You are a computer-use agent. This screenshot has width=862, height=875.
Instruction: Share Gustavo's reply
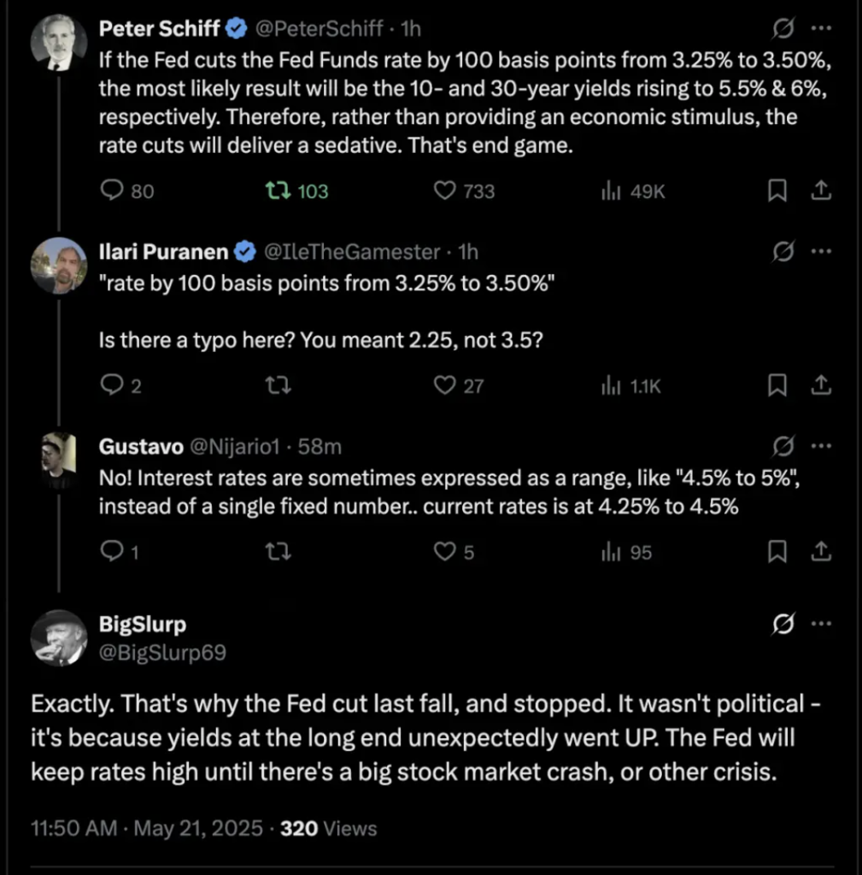pyautogui.click(x=821, y=551)
